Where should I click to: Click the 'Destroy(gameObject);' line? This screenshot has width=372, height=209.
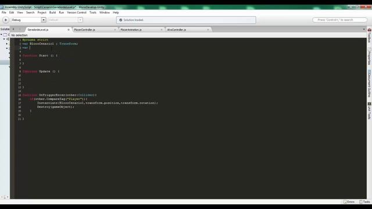click(x=56, y=107)
